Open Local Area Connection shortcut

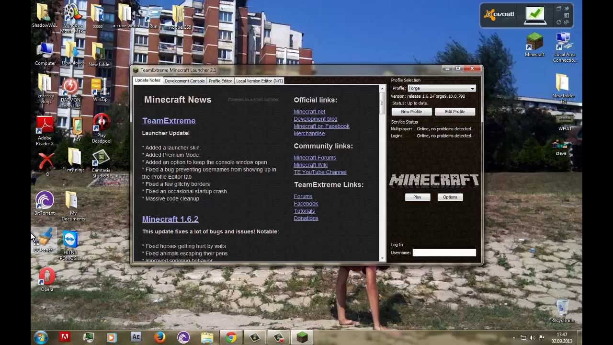(565, 47)
